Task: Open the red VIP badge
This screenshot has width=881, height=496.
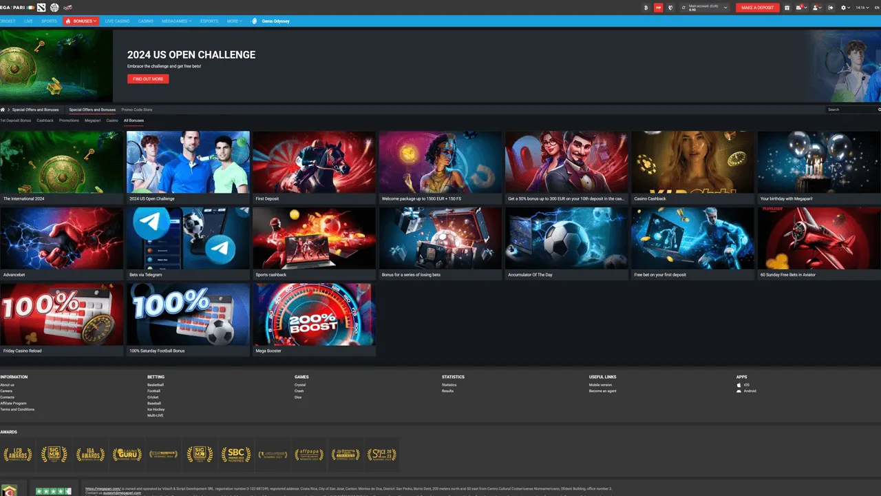Action: [659, 8]
